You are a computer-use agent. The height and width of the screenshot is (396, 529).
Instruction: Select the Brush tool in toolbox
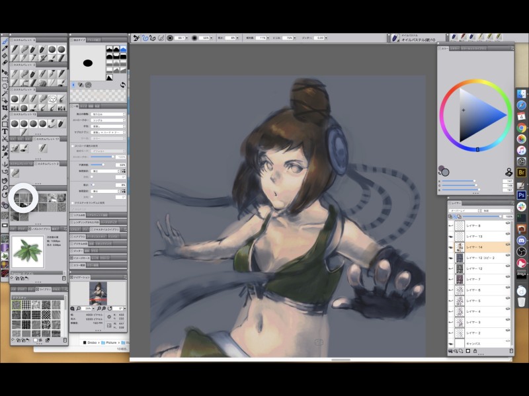(x=5, y=41)
